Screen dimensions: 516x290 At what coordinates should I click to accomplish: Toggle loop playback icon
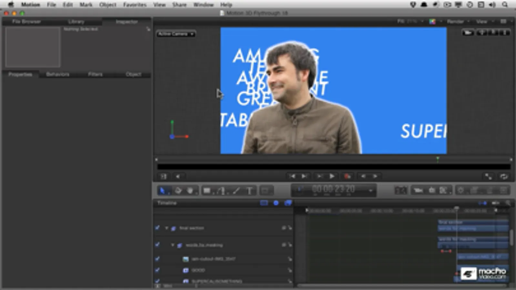coord(503,177)
